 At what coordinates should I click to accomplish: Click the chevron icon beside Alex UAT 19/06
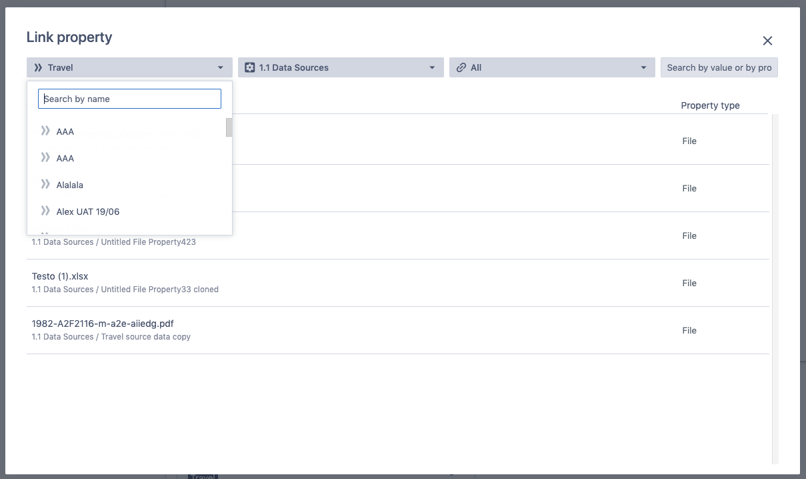click(x=45, y=211)
